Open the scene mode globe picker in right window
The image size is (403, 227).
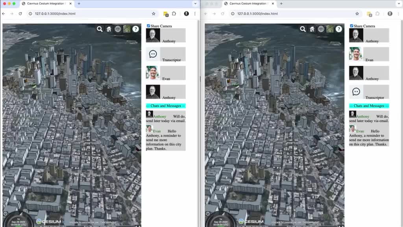coord(321,29)
